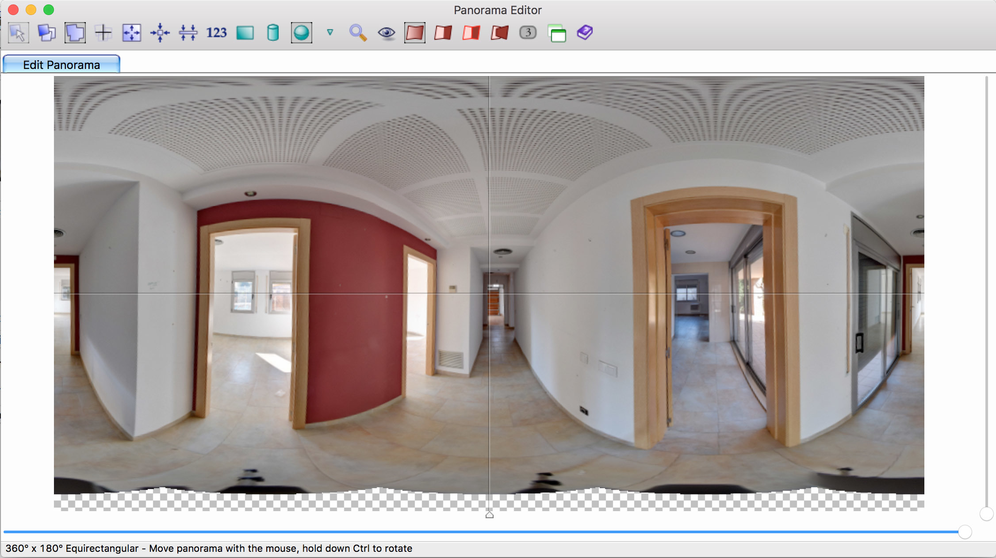Screen dimensions: 996x558
Task: Click the green windows layout icon
Action: 557,33
